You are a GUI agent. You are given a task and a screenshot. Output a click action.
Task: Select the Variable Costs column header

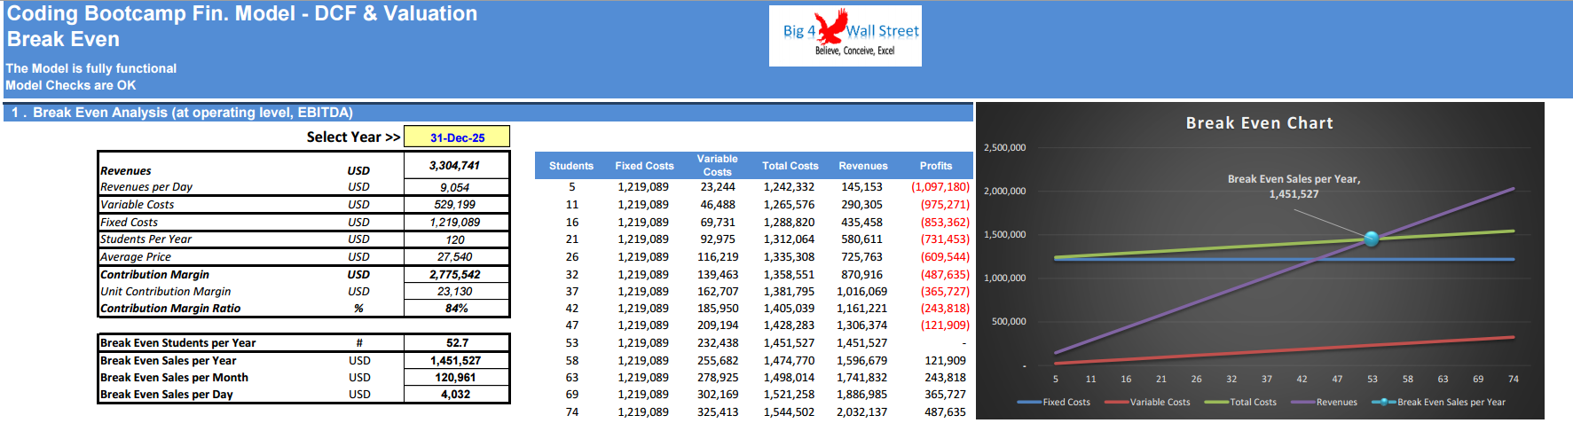point(717,166)
